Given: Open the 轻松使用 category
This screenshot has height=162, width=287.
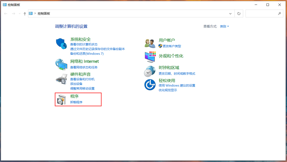Looking at the screenshot, I should coord(167,80).
